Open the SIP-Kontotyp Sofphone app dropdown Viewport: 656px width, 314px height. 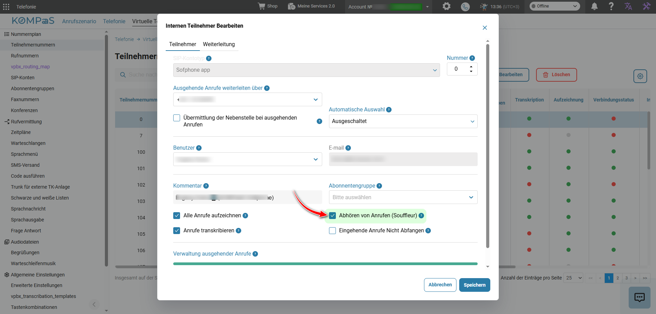(306, 70)
